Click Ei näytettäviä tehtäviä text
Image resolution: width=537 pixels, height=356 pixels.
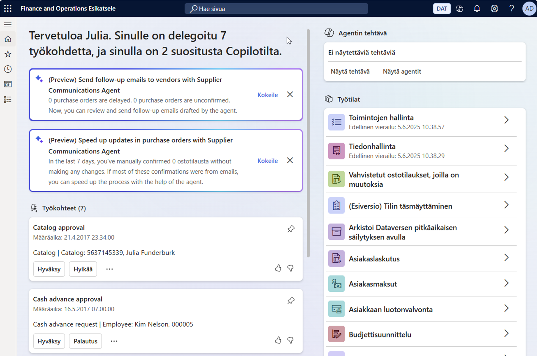362,53
